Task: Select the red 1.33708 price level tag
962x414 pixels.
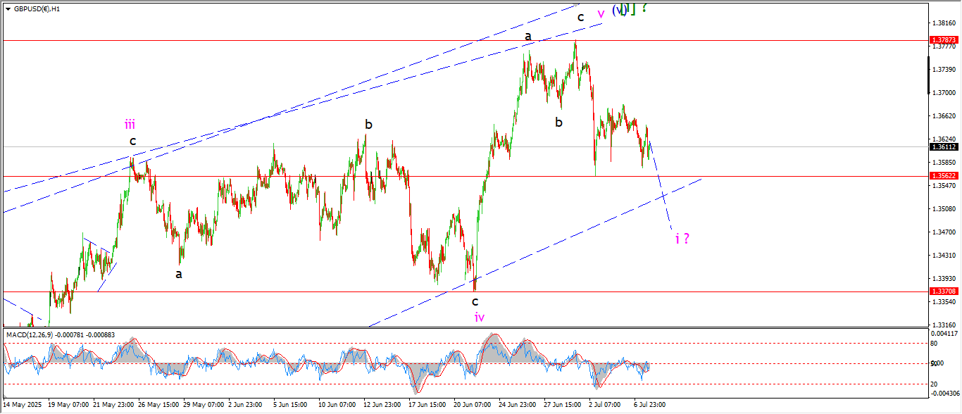Action: (944, 291)
